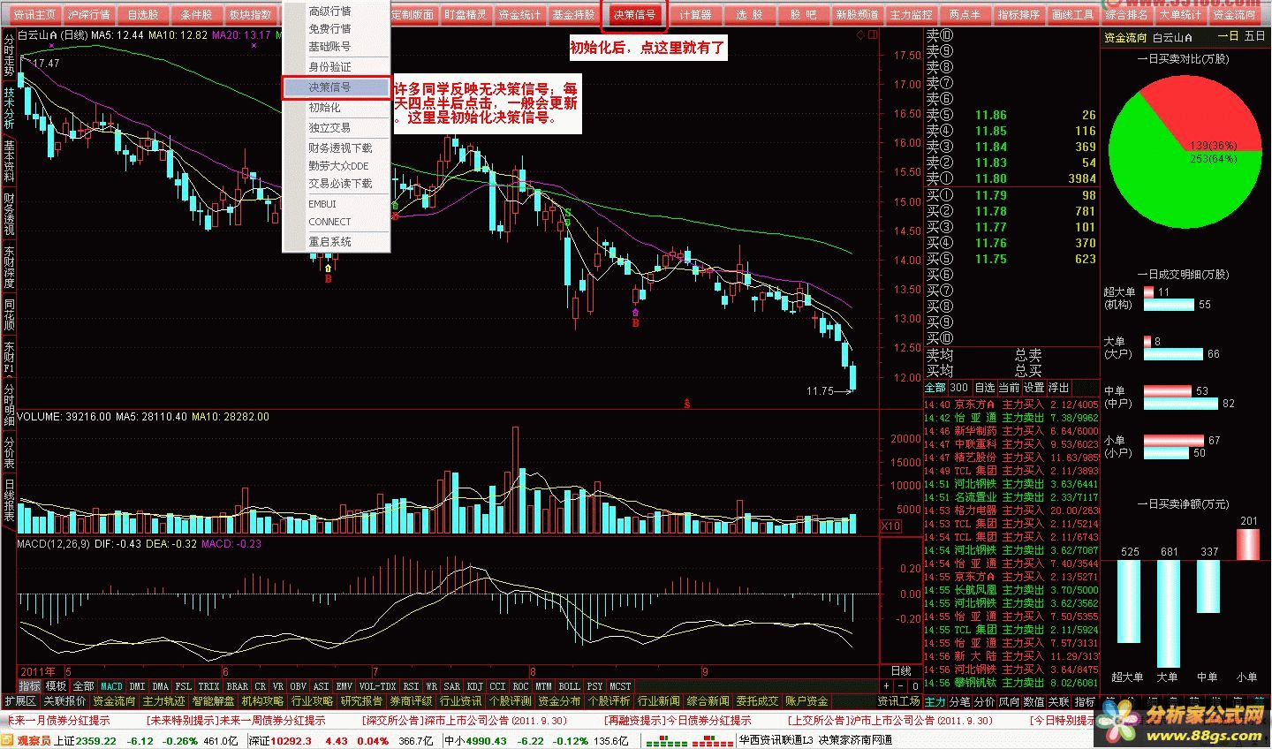
Task: Click the red B buy signal under June candles
Action: 329,279
